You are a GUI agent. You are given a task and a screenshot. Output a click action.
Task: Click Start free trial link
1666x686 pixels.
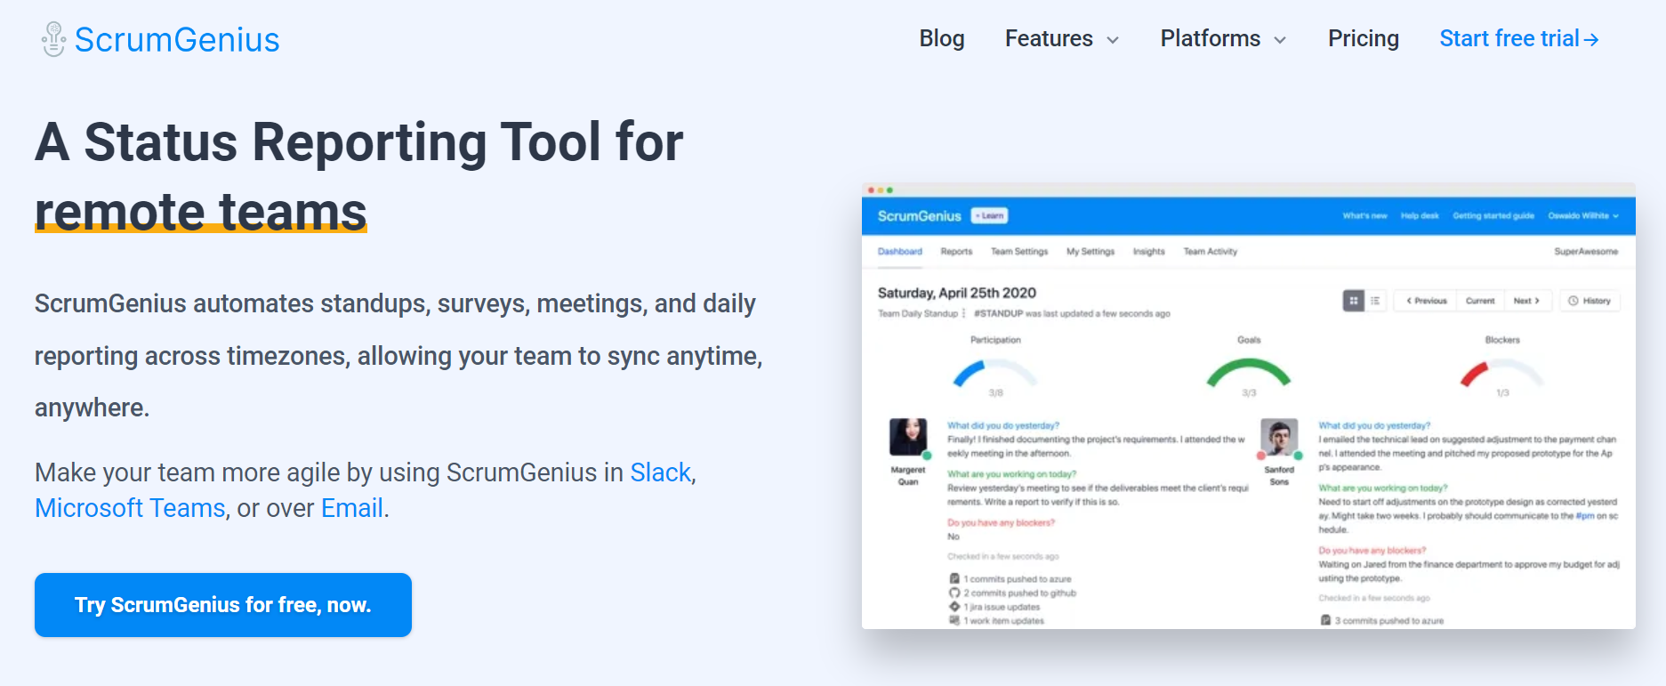1519,38
